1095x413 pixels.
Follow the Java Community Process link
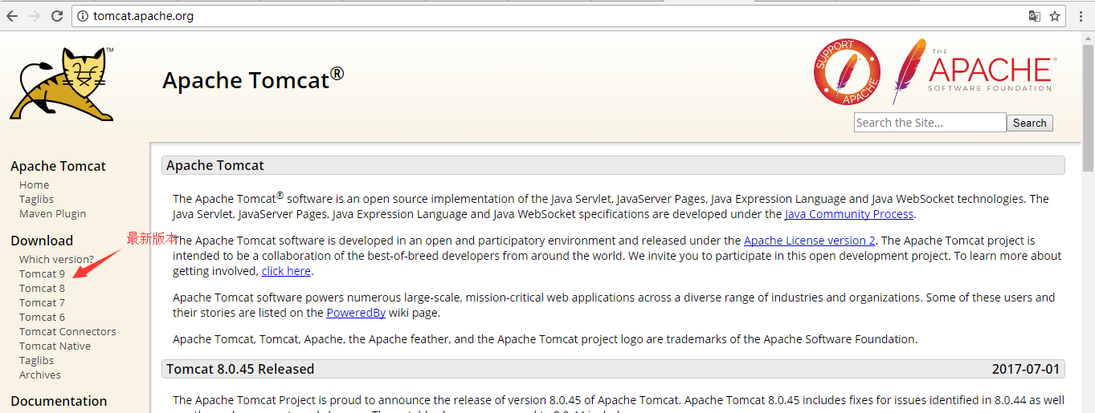(x=849, y=214)
